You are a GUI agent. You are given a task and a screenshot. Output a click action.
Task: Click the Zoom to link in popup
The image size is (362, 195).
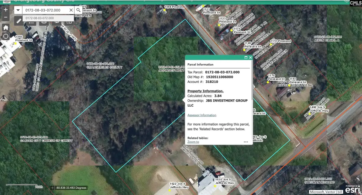pyautogui.click(x=193, y=142)
